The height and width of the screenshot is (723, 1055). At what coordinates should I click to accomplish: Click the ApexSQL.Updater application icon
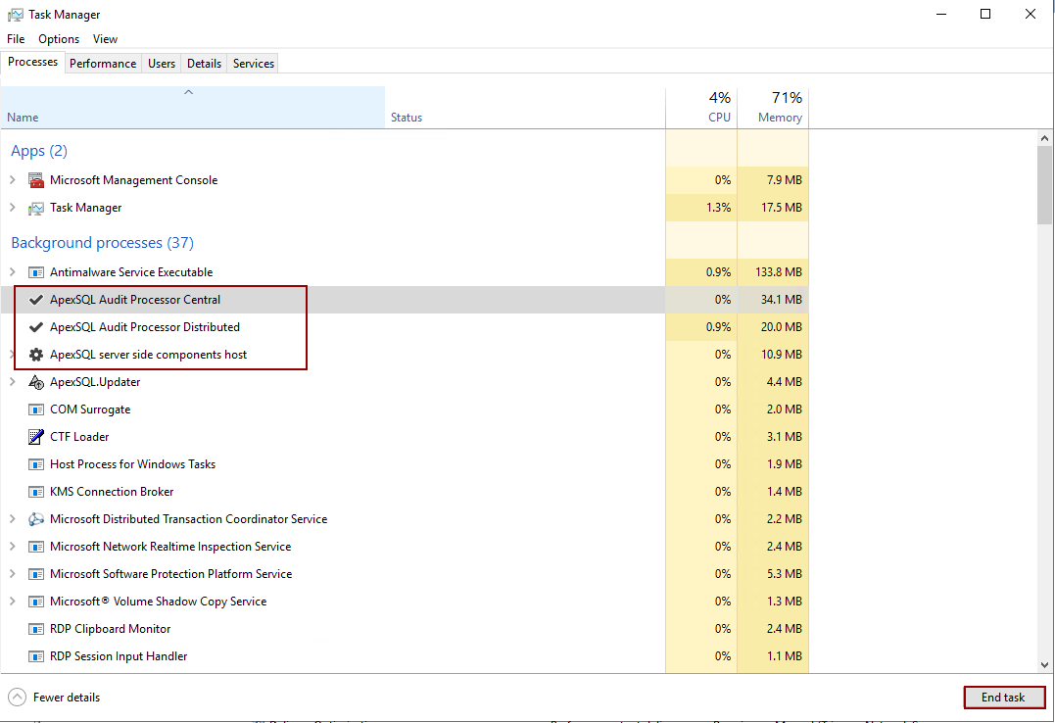tap(35, 382)
